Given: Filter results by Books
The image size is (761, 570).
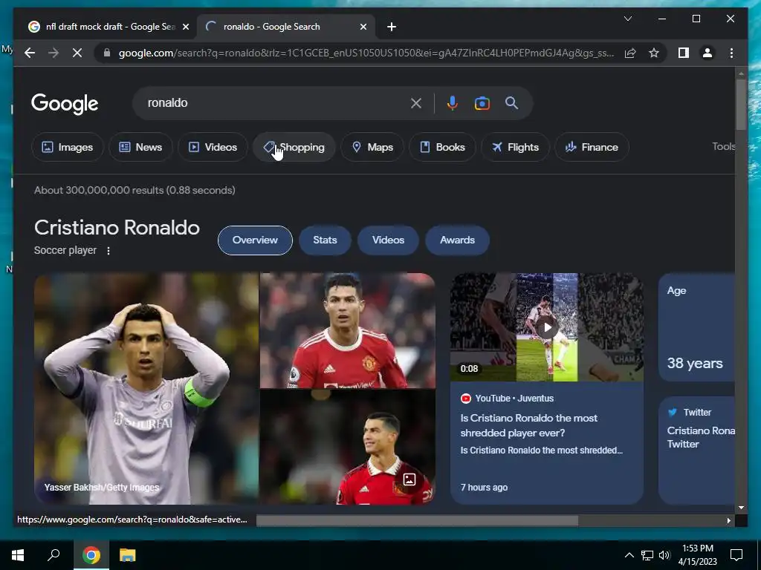Looking at the screenshot, I should (442, 147).
